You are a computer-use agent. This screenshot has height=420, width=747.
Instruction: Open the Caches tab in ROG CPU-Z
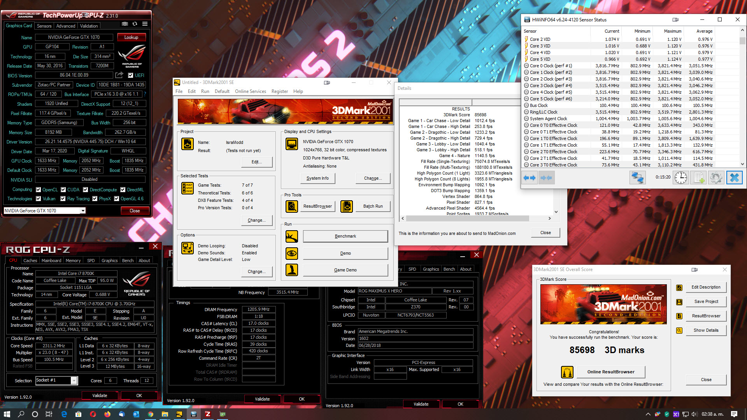(x=30, y=261)
